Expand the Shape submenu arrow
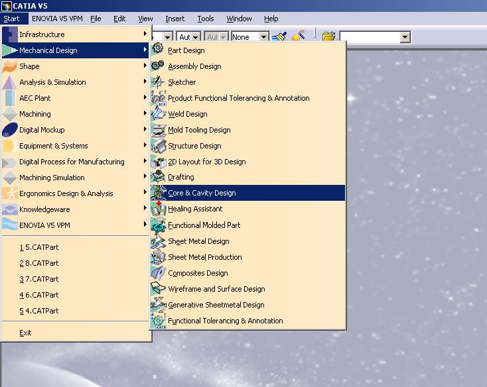The height and width of the screenshot is (387, 487). tap(145, 65)
